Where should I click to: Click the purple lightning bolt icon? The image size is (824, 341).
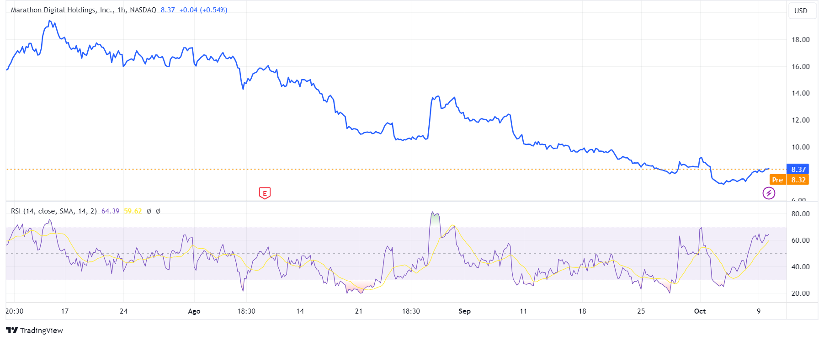769,193
